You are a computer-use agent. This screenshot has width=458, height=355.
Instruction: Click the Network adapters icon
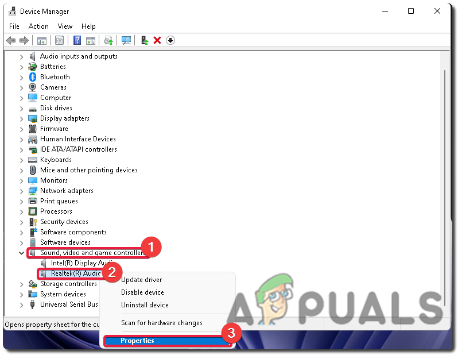[x=32, y=191]
